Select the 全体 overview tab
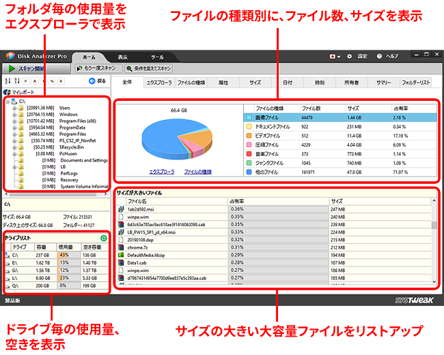444x355 pixels. [127, 82]
